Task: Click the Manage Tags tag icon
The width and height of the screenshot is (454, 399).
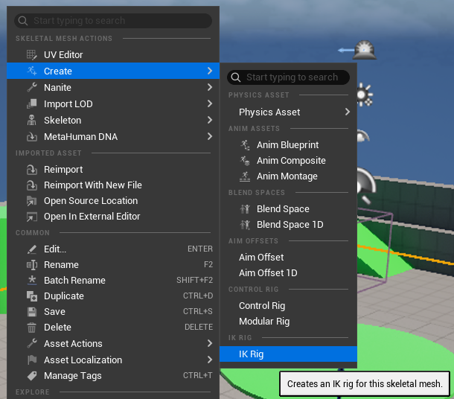Action: point(31,375)
